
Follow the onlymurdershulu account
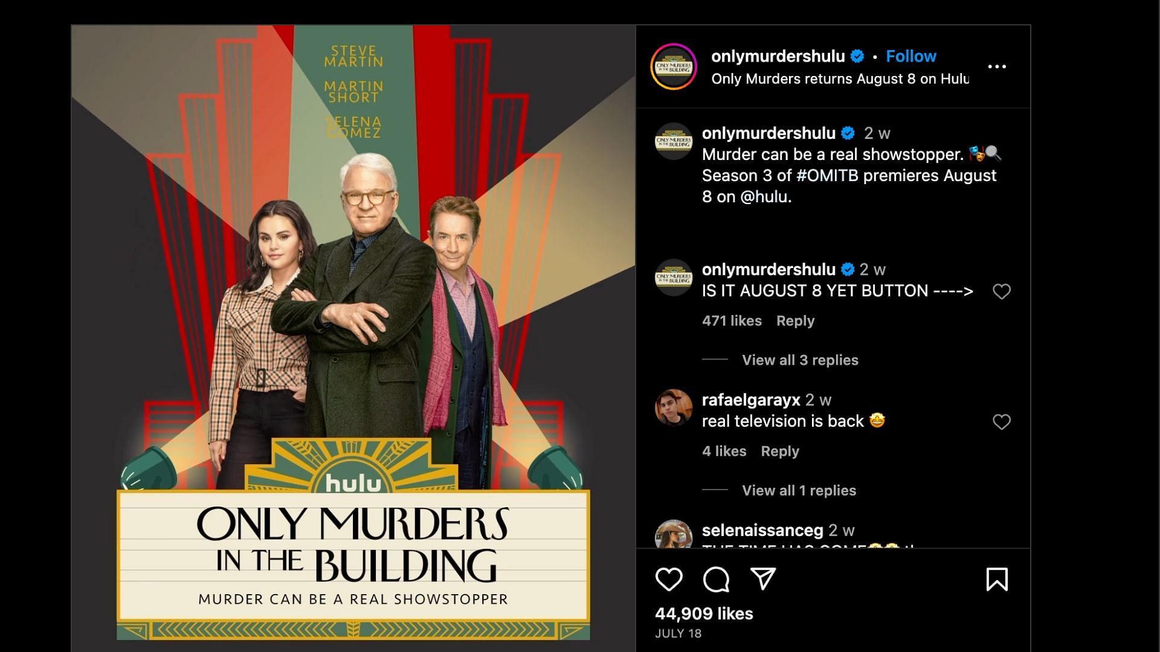911,56
